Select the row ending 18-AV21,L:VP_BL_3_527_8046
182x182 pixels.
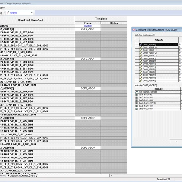coord(37,145)
